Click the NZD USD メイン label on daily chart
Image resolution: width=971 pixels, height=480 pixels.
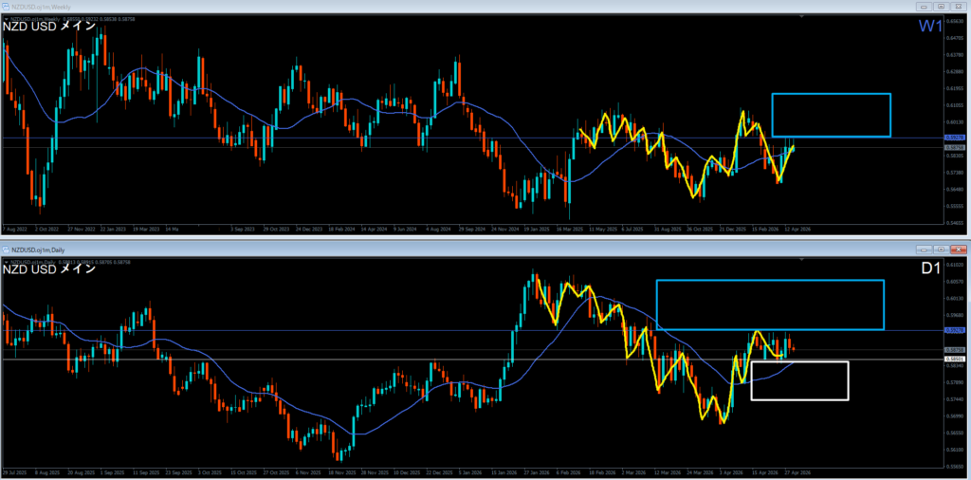pos(49,268)
